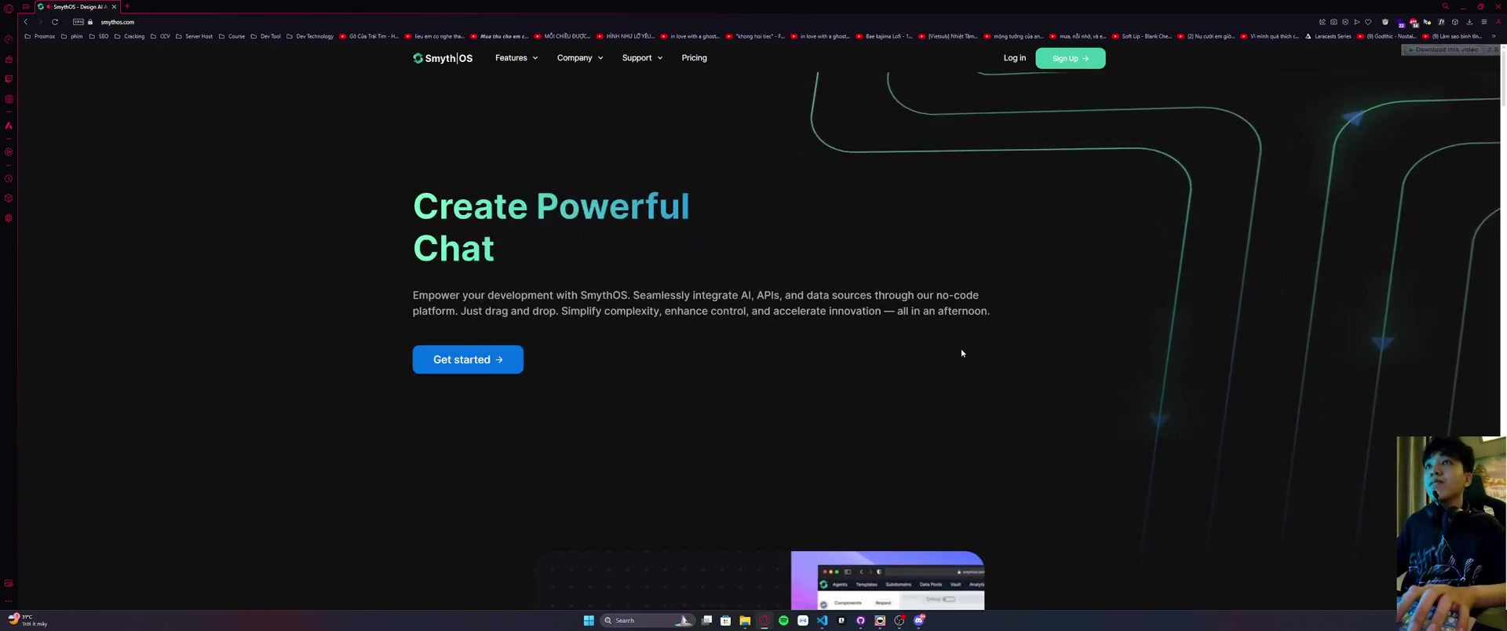Open GitHub Desktop from taskbar
Image resolution: width=1507 pixels, height=631 pixels.
tap(860, 620)
